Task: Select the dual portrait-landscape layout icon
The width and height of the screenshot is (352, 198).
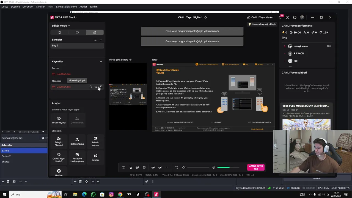Action: point(95,32)
